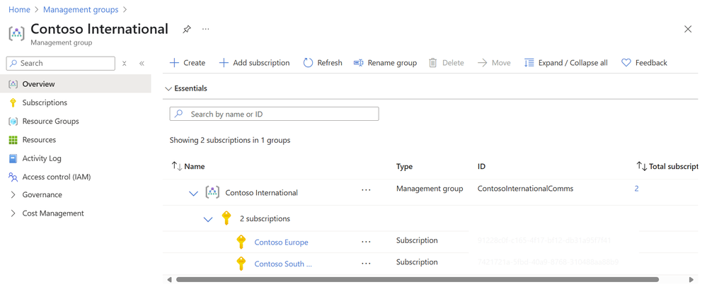Screen dimensions: 707x294
Task: Go to Management groups breadcrumb
Action: pyautogui.click(x=81, y=9)
